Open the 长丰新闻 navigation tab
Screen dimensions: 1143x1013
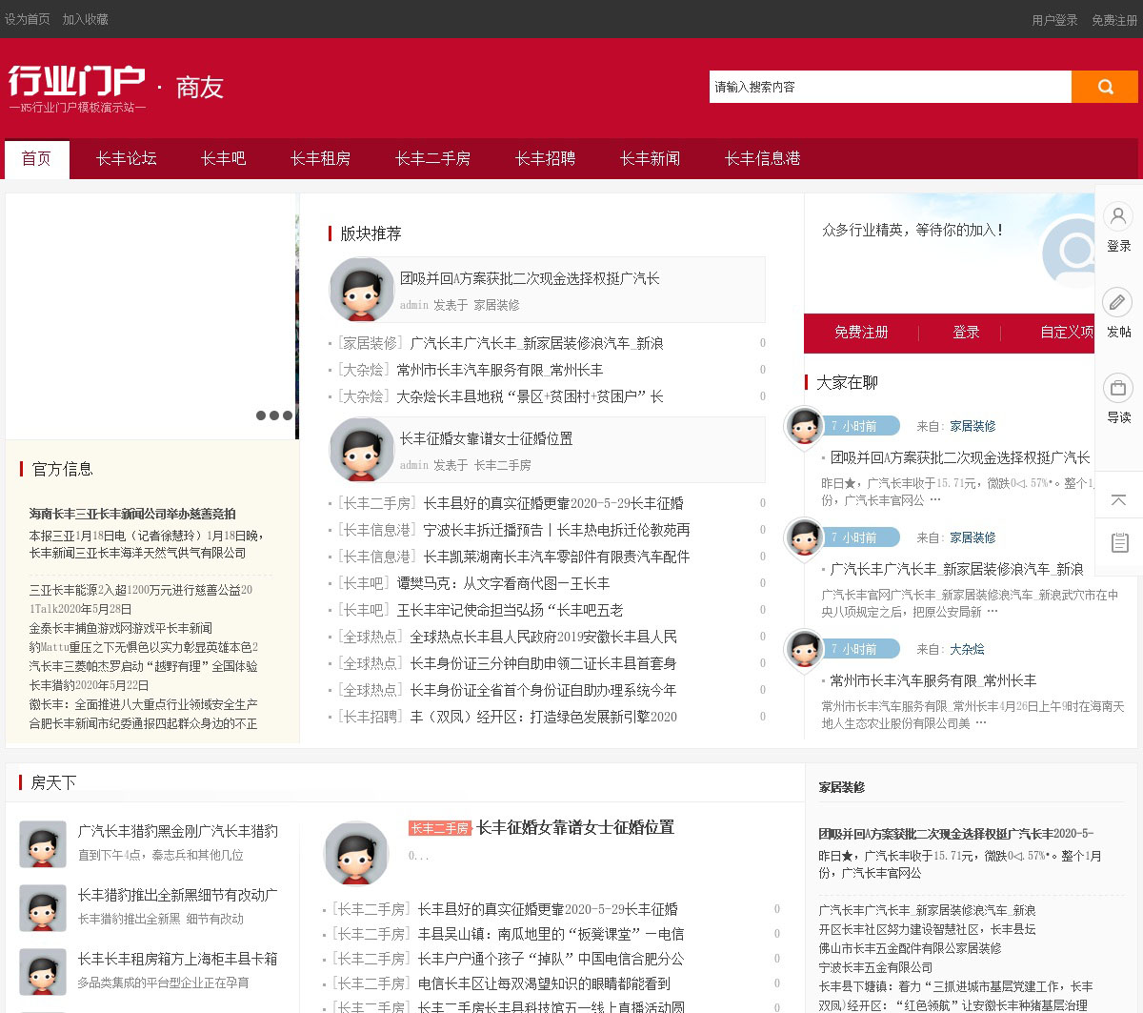[x=650, y=158]
